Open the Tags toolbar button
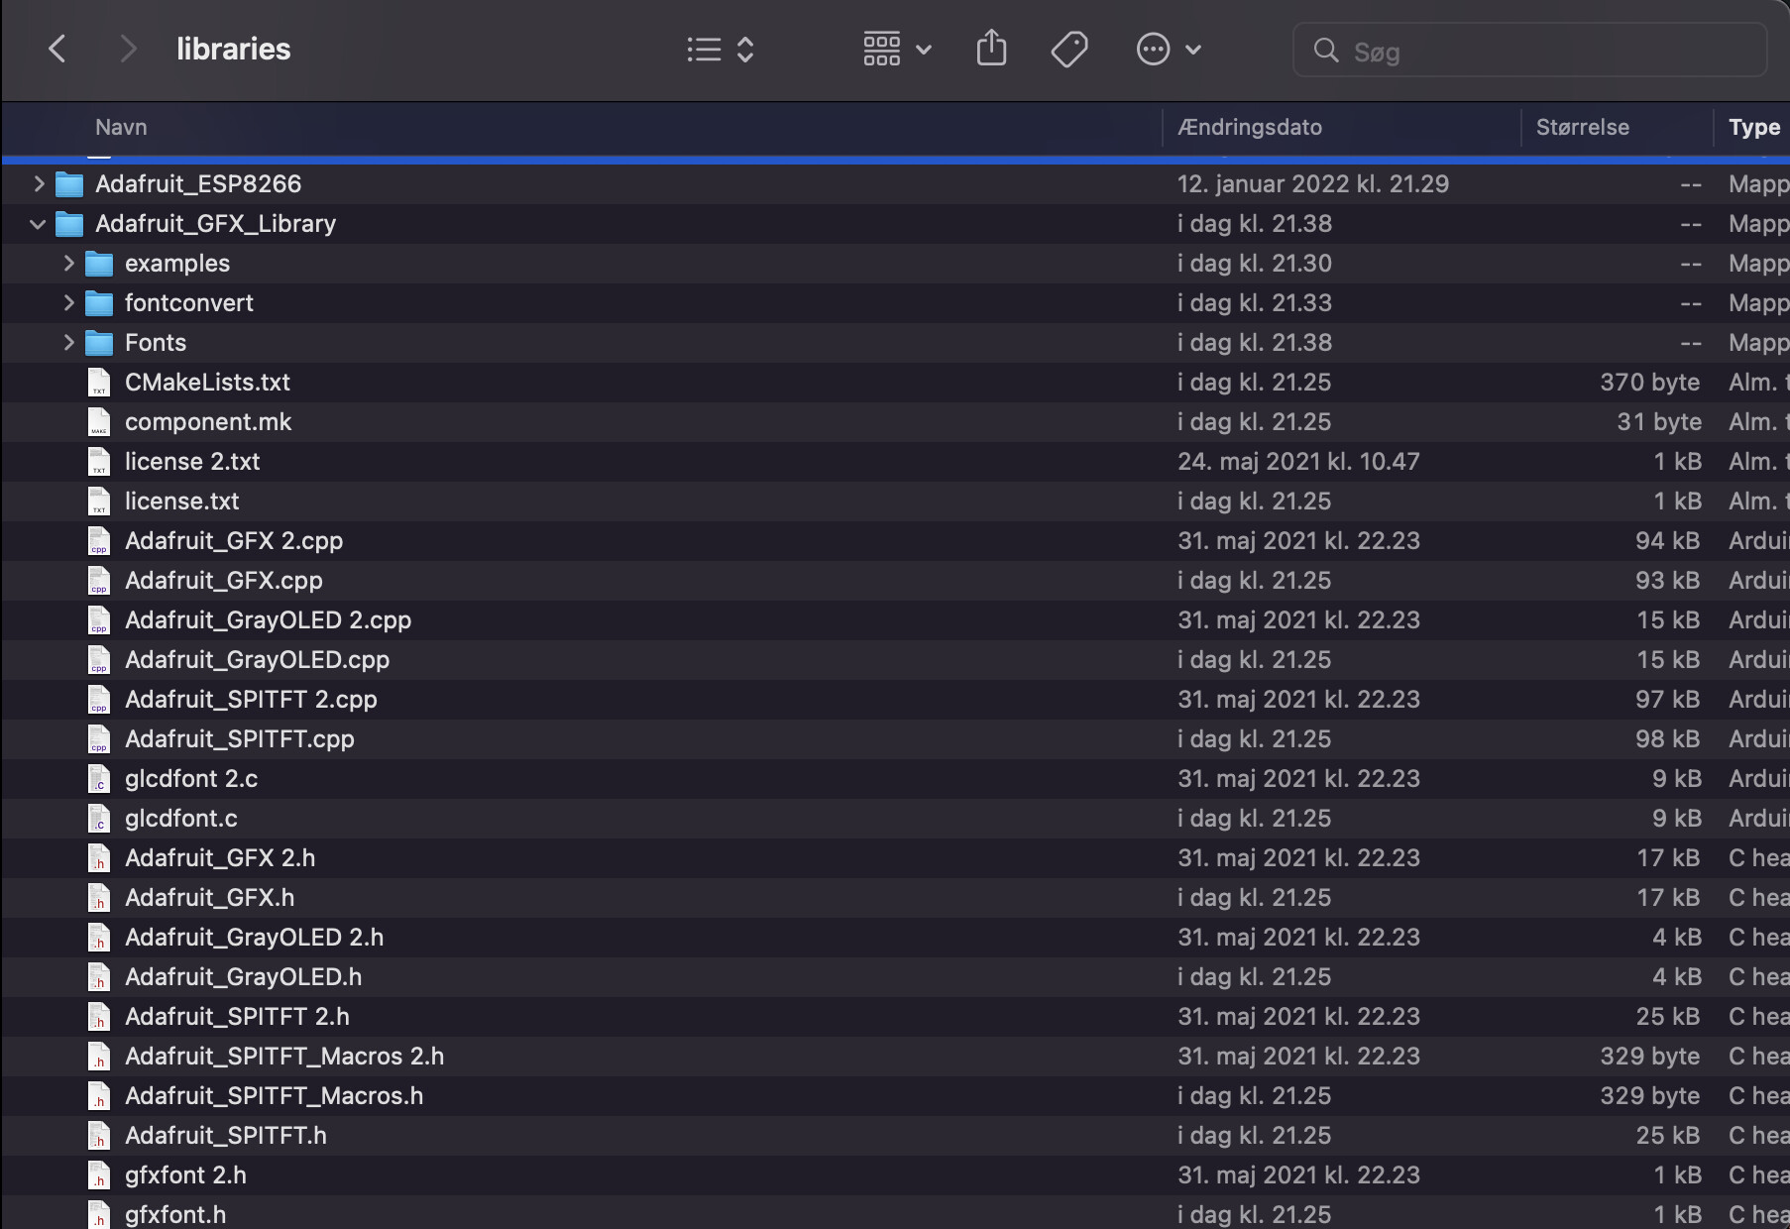Viewport: 1790px width, 1229px height. tap(1069, 49)
